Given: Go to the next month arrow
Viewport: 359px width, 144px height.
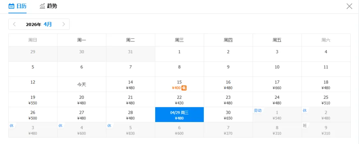Looking at the screenshot, I should pyautogui.click(x=63, y=24).
